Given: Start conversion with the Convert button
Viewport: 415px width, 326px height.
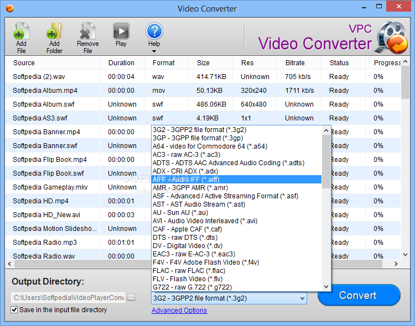Looking at the screenshot, I should pyautogui.click(x=359, y=295).
